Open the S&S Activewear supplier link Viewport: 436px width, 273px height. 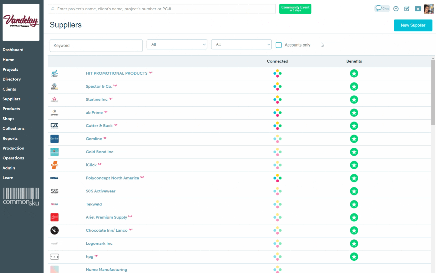pos(100,191)
